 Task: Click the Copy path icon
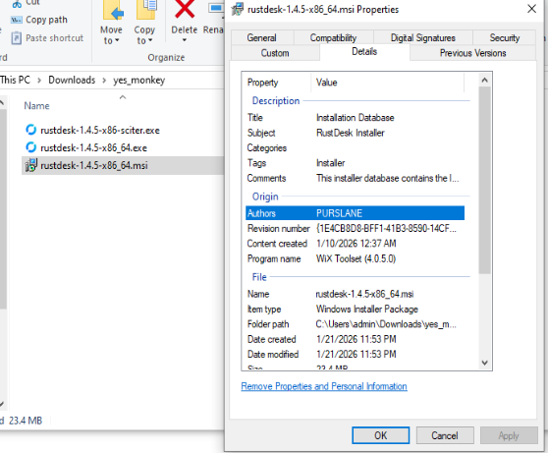pos(17,20)
